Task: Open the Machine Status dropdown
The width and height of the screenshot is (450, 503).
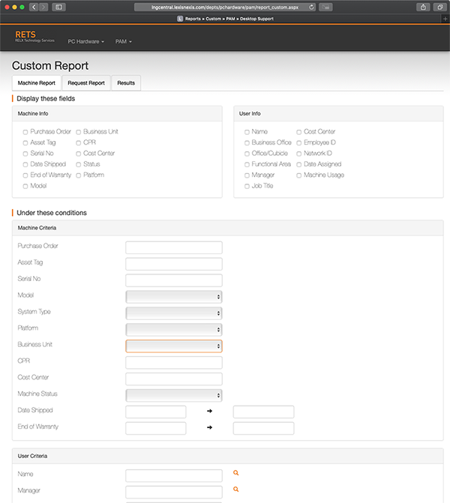Action: click(174, 396)
